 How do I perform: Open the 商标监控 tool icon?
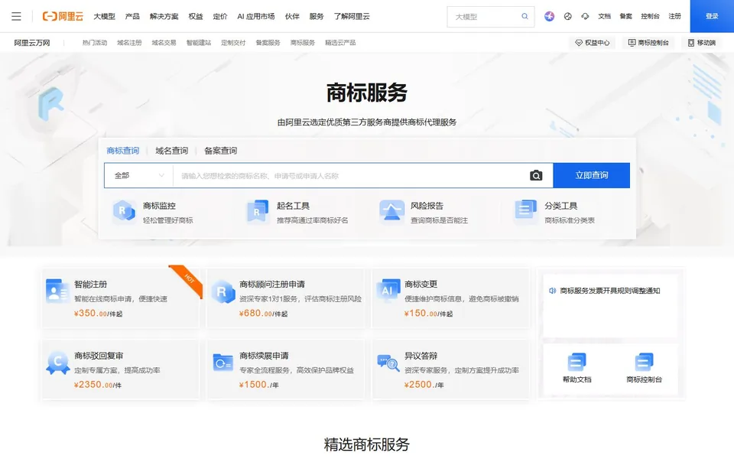(x=124, y=212)
